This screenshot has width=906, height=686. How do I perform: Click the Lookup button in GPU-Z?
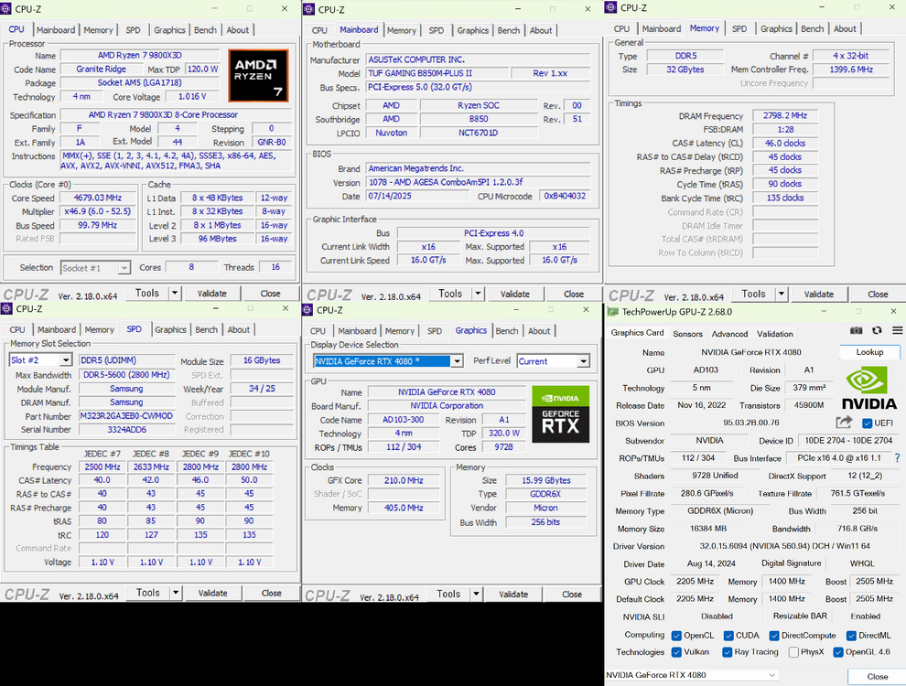click(868, 351)
